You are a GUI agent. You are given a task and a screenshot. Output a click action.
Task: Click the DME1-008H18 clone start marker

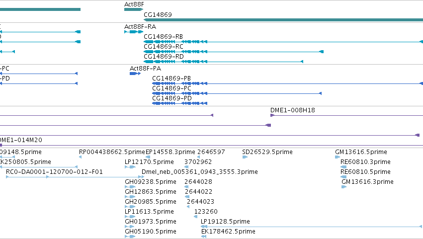click(x=272, y=115)
